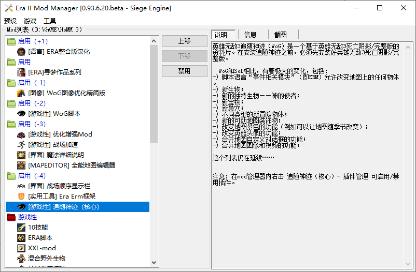
Task: Click the icon of [MAPEDITOR] 全能地图编辑器
Action: 21,165
